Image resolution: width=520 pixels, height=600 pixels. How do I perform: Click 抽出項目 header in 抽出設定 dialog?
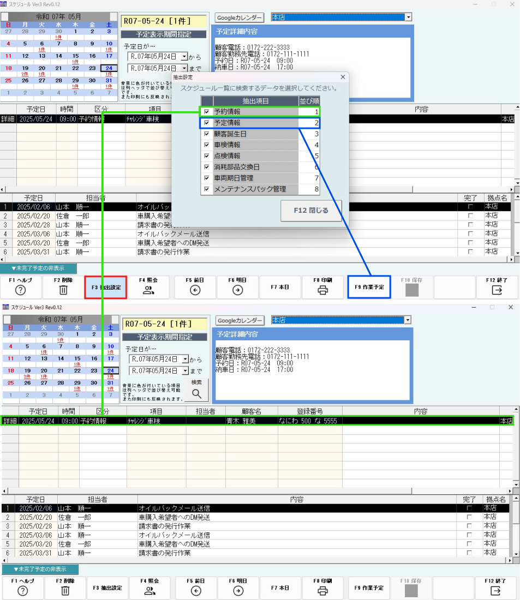click(x=255, y=101)
